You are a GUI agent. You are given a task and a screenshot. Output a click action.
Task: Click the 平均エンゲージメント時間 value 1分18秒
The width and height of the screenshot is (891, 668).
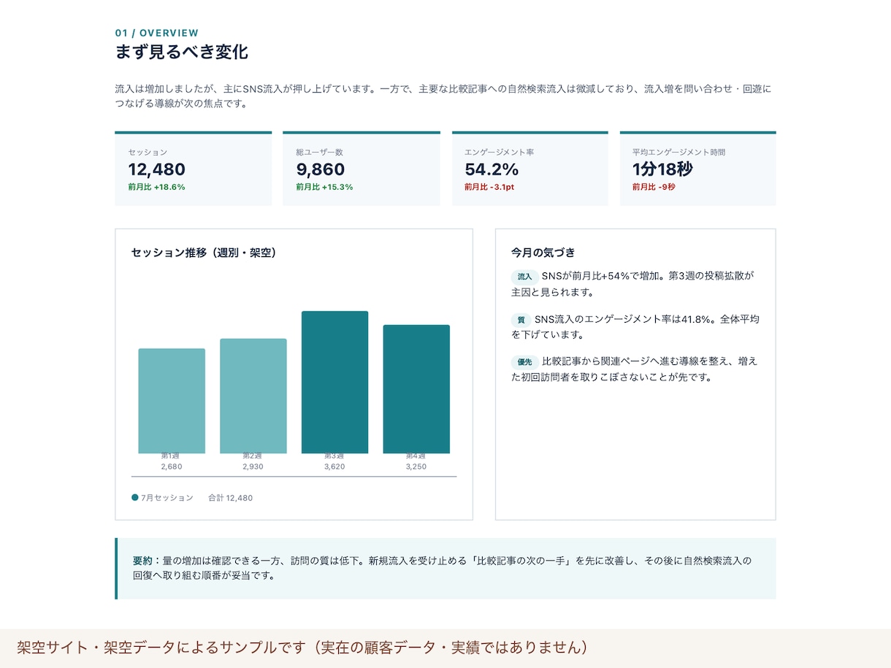(x=662, y=169)
